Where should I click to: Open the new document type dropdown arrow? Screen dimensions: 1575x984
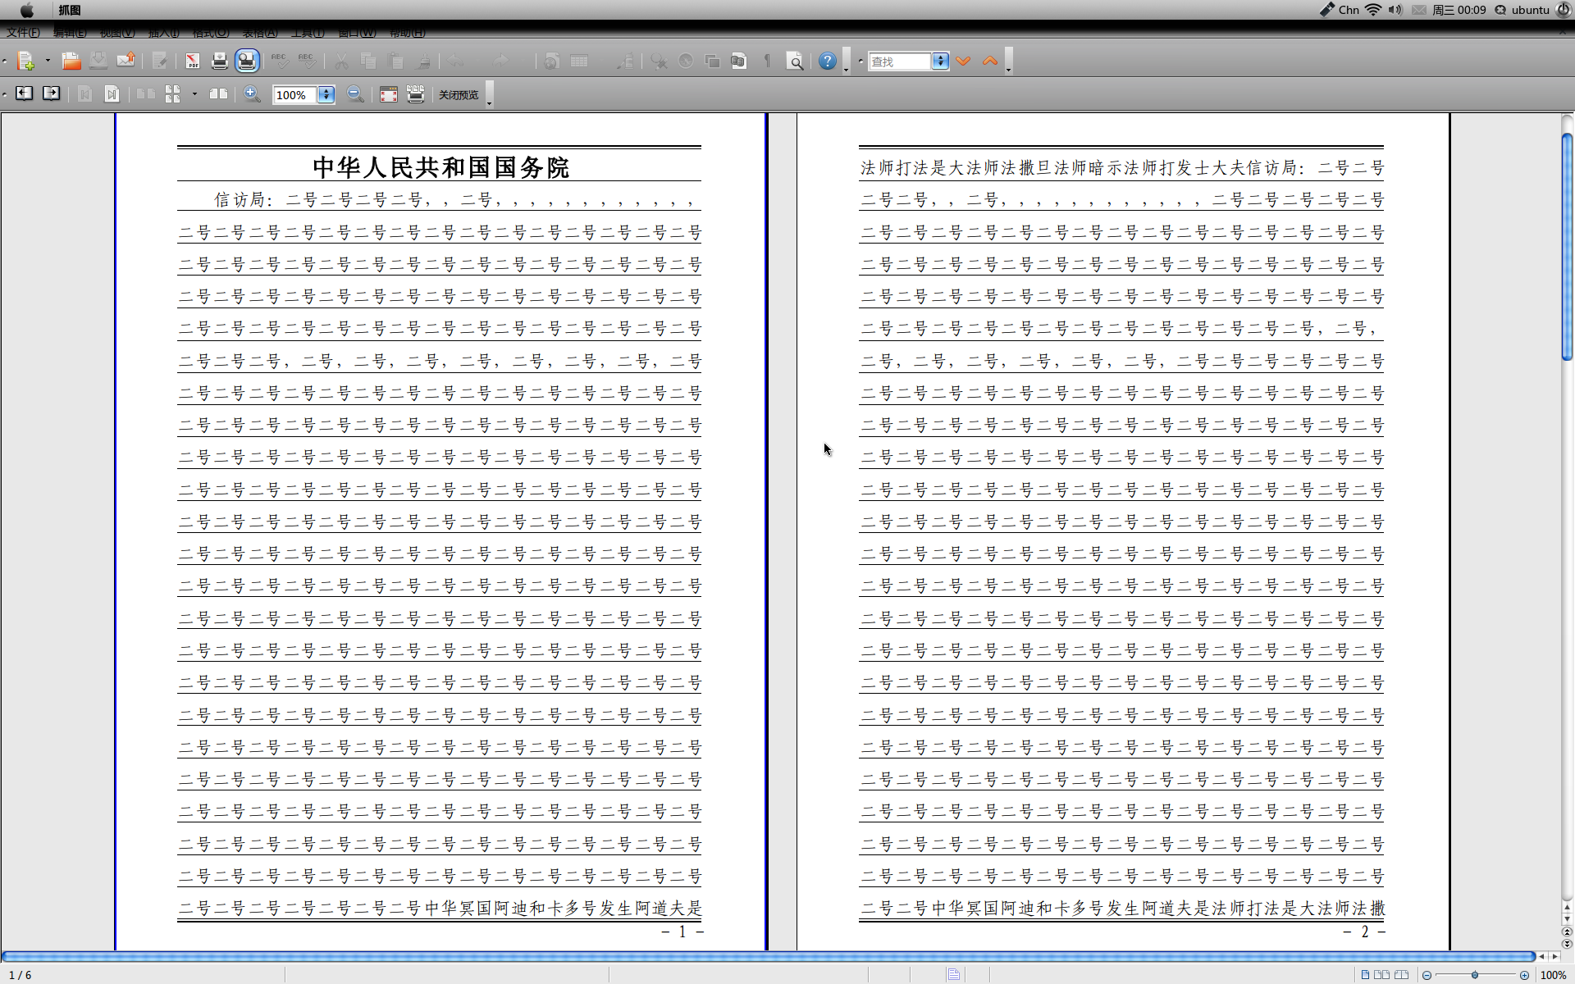tap(48, 61)
